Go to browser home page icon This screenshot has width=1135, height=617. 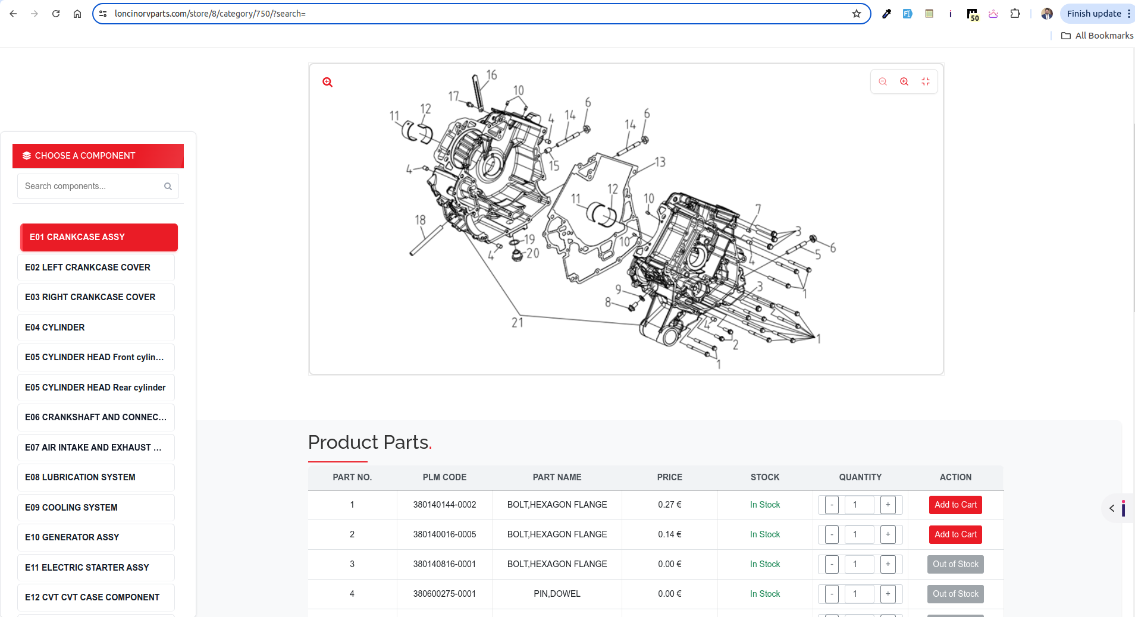pos(77,14)
